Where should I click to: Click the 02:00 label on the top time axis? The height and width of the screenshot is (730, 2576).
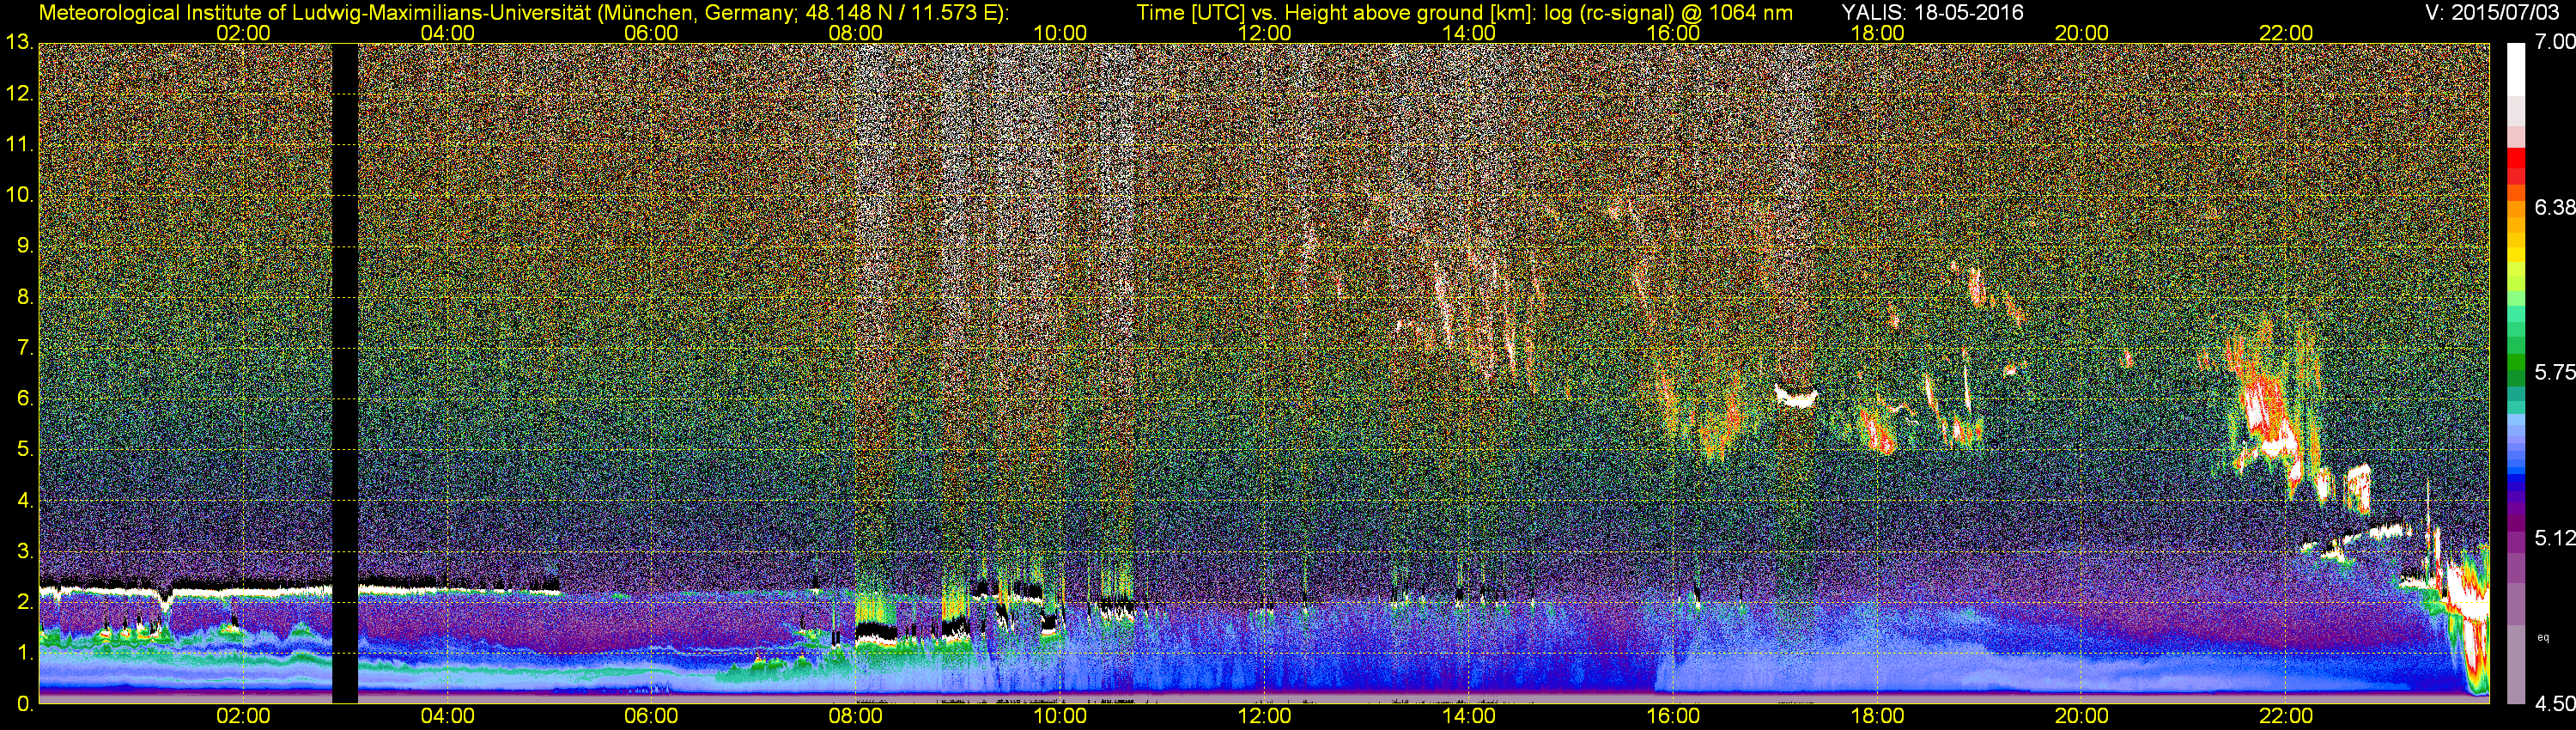tap(243, 33)
